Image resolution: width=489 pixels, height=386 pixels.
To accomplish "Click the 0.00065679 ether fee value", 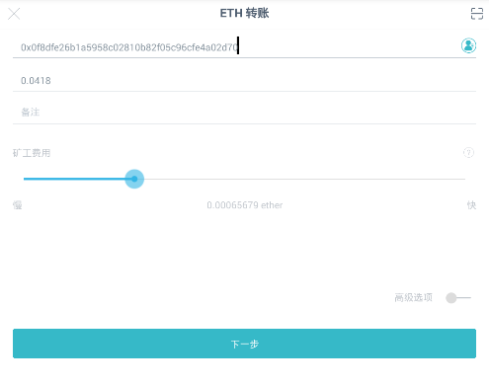I will coord(245,205).
